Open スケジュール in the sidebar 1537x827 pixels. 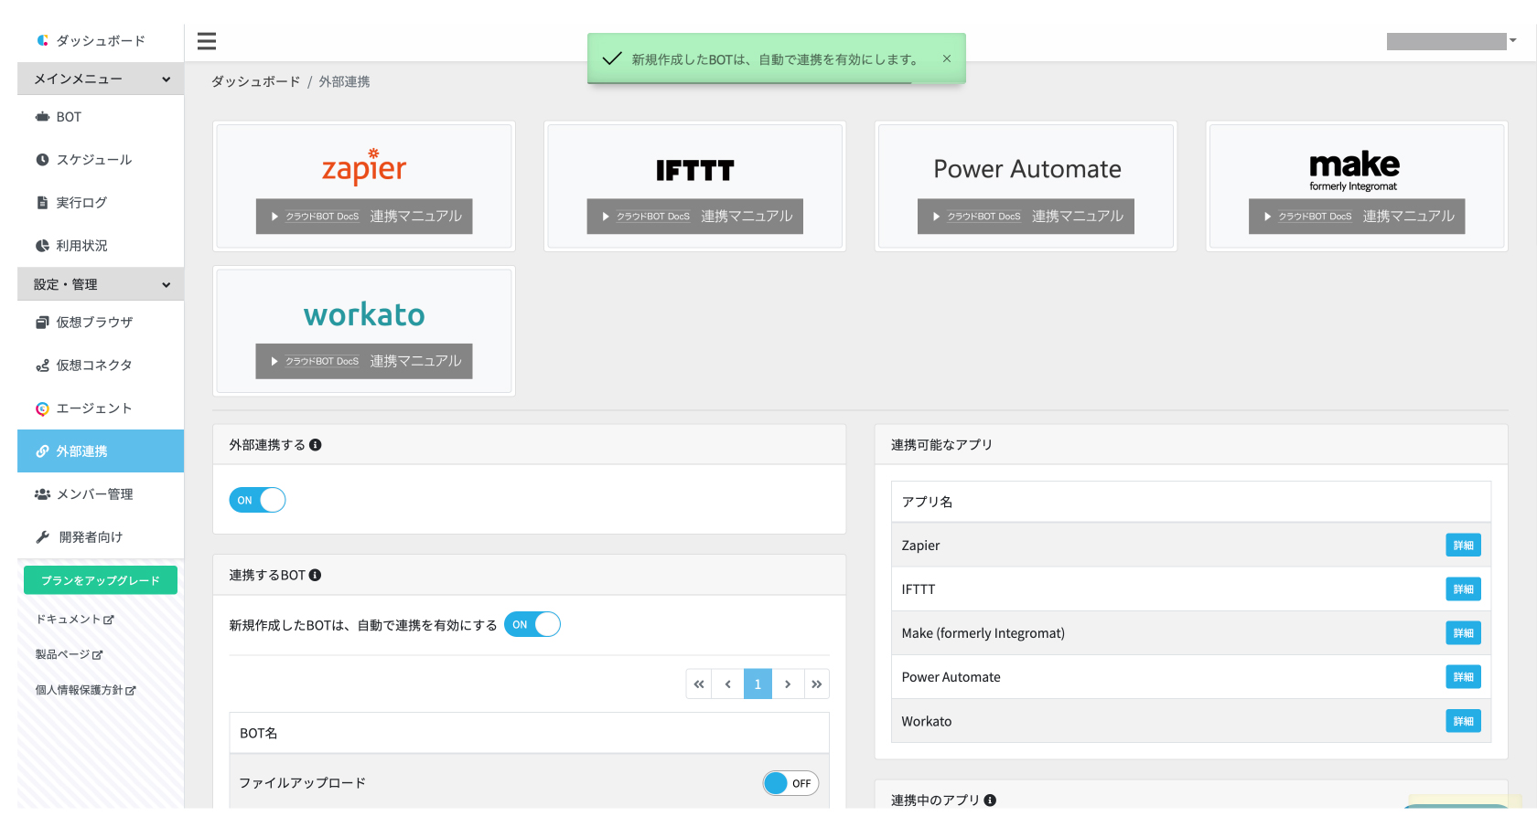pyautogui.click(x=101, y=160)
